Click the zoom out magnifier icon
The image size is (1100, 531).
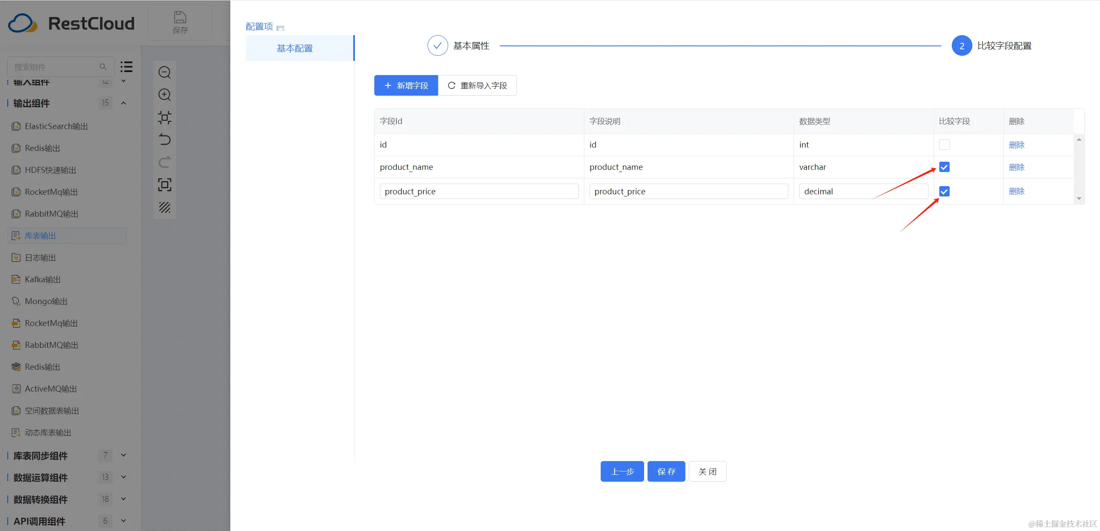165,72
